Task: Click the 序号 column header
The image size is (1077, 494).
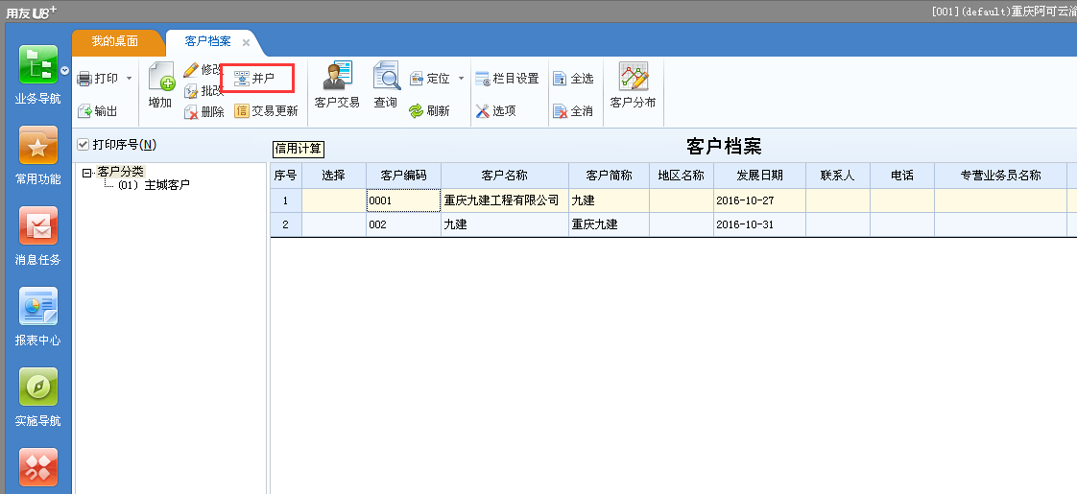Action: 285,175
